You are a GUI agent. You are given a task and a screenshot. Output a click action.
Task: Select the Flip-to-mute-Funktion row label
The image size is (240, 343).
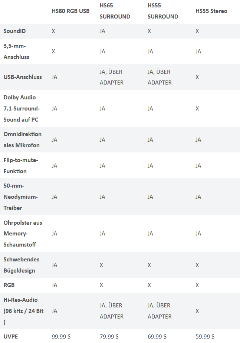(21, 166)
